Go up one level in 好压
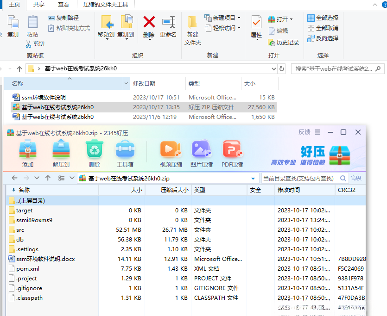This screenshot has height=316, width=387. pyautogui.click(x=48, y=178)
